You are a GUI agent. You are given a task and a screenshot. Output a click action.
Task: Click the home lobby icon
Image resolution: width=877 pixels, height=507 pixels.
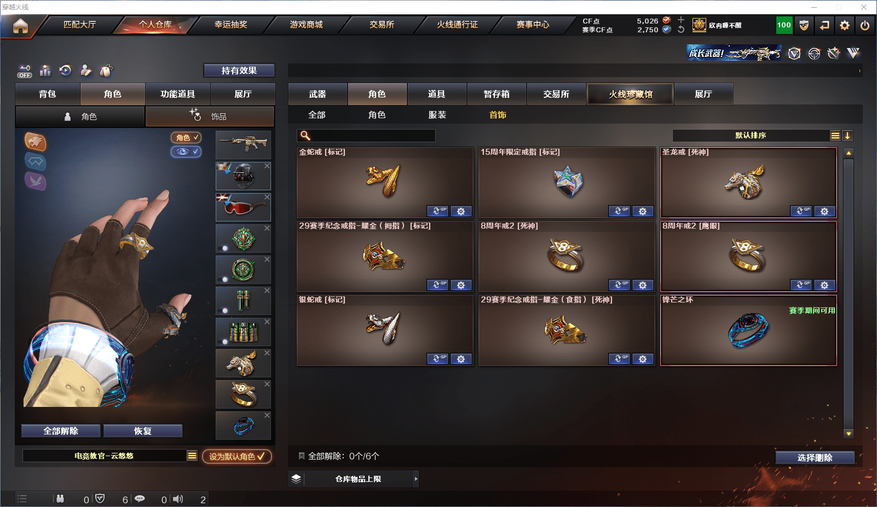click(20, 26)
